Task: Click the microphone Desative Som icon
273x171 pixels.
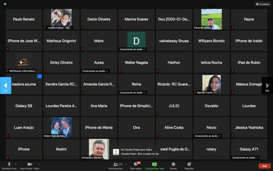Action: coord(9,164)
